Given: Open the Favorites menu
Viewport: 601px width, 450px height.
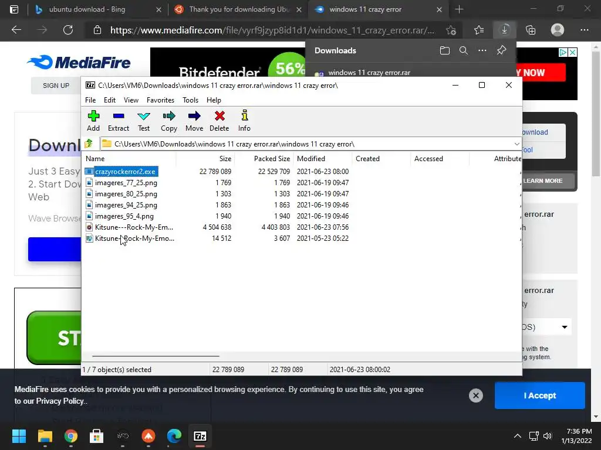Looking at the screenshot, I should pyautogui.click(x=160, y=100).
